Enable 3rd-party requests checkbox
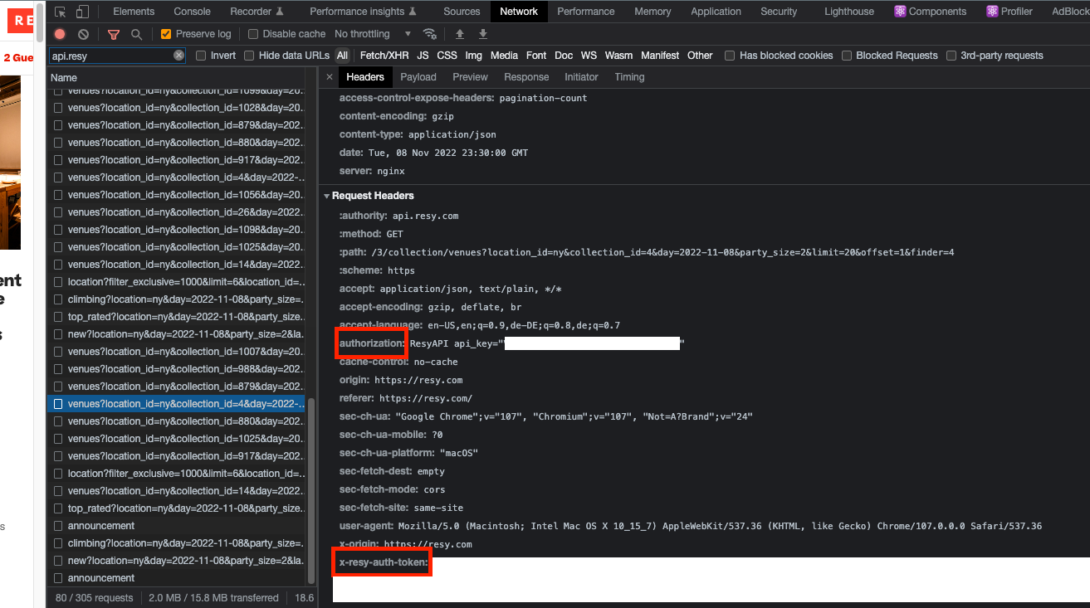 coord(951,56)
